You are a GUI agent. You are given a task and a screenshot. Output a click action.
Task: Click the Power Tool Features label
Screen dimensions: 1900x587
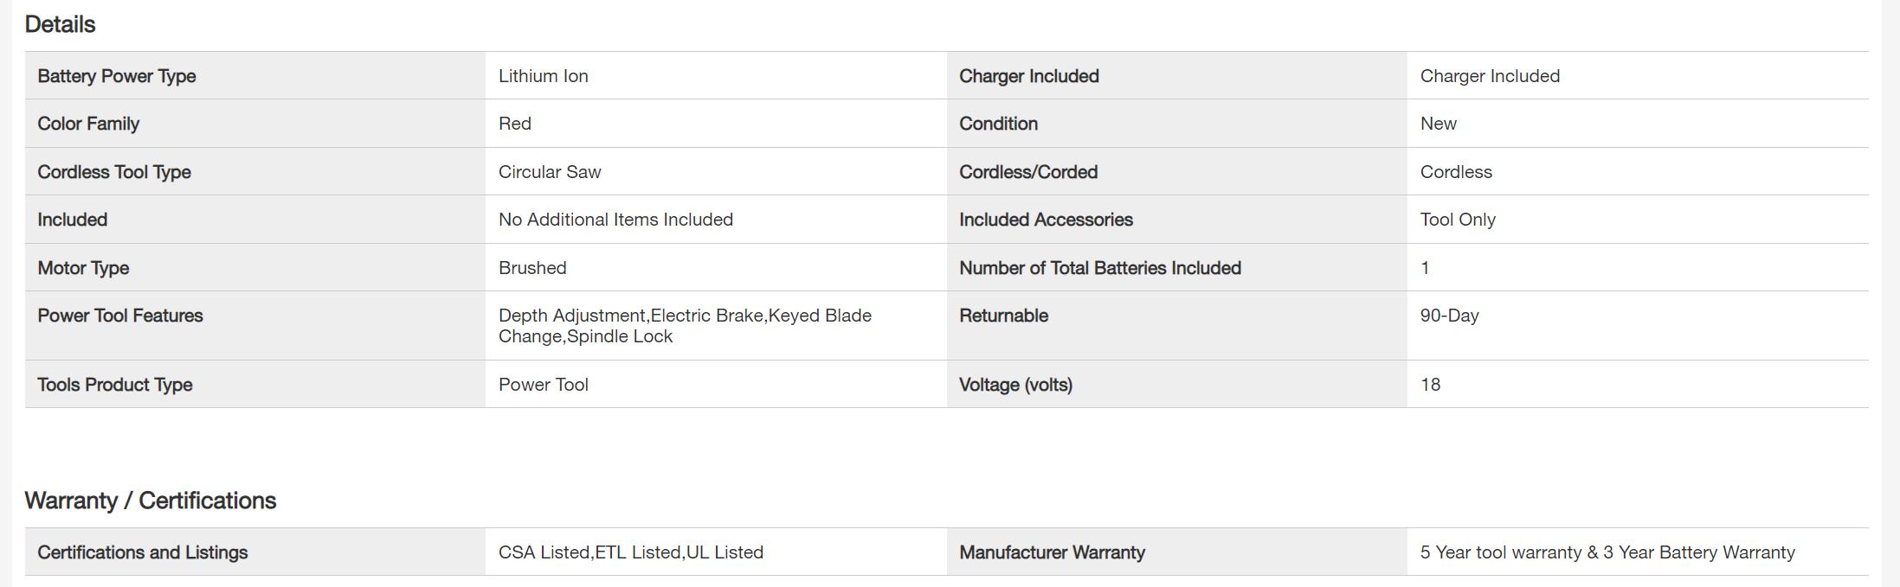coord(120,316)
